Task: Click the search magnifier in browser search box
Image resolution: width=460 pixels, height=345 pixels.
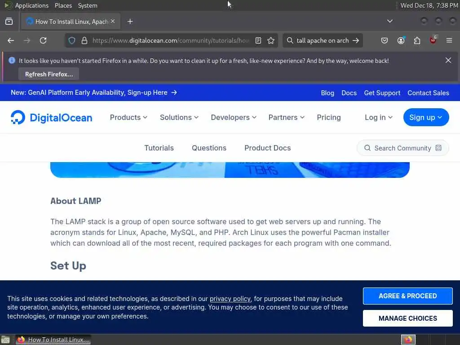Action: point(290,40)
